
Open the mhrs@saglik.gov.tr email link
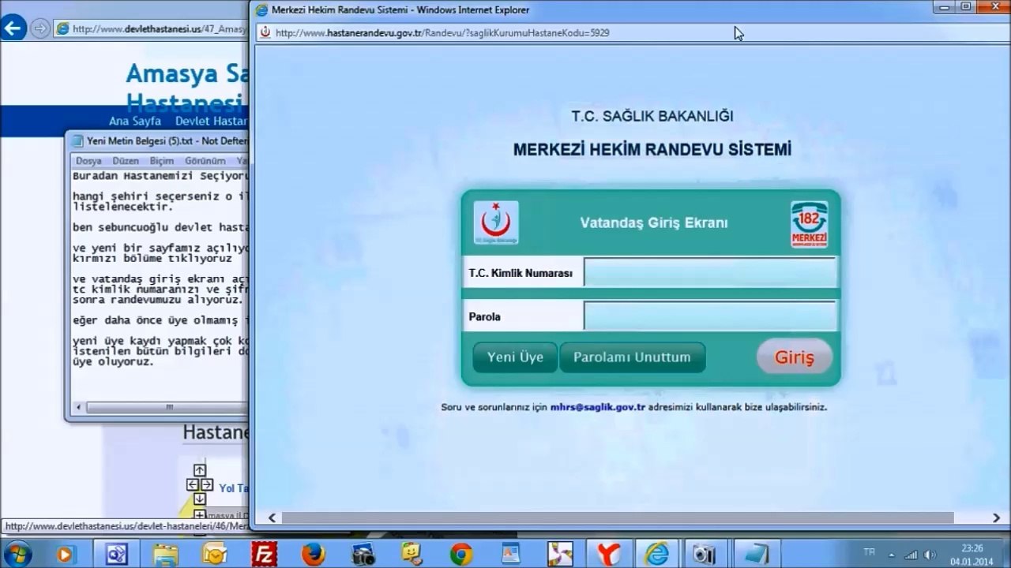tap(598, 408)
